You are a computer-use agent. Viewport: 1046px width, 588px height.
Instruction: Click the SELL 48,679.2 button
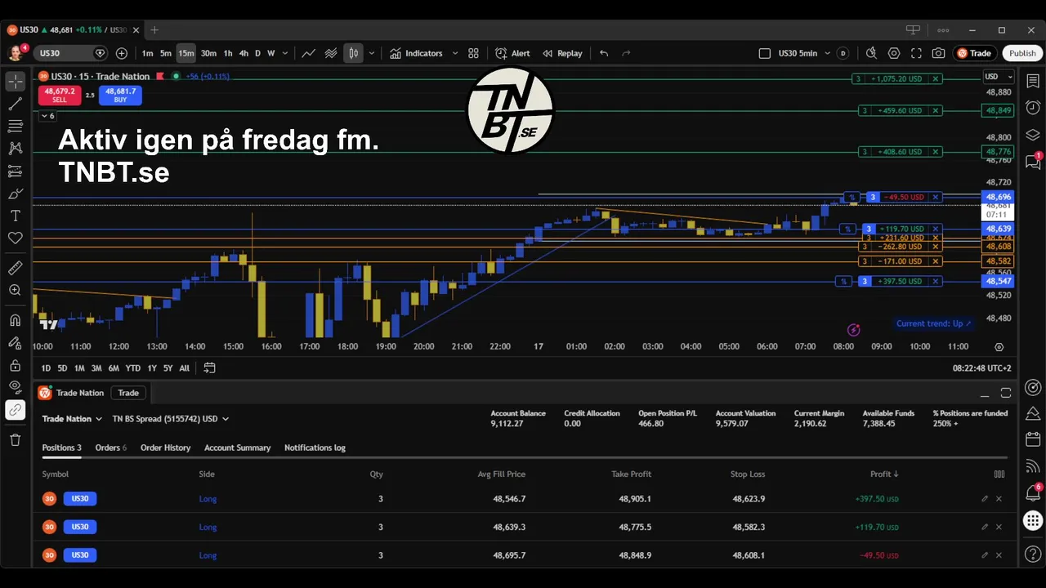[60, 96]
